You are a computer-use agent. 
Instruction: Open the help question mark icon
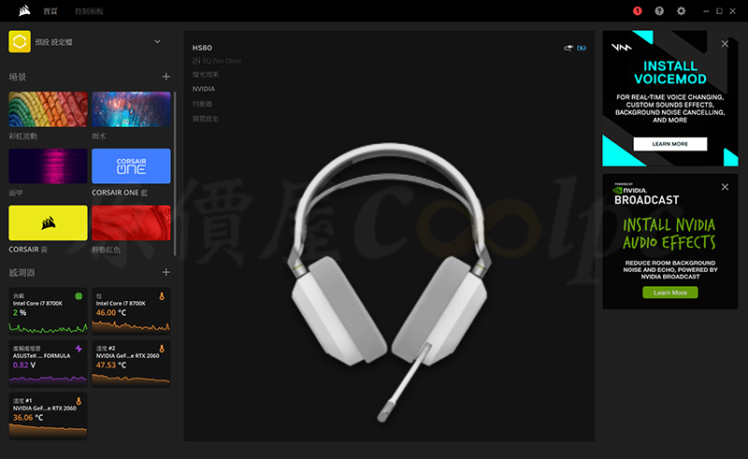659,11
